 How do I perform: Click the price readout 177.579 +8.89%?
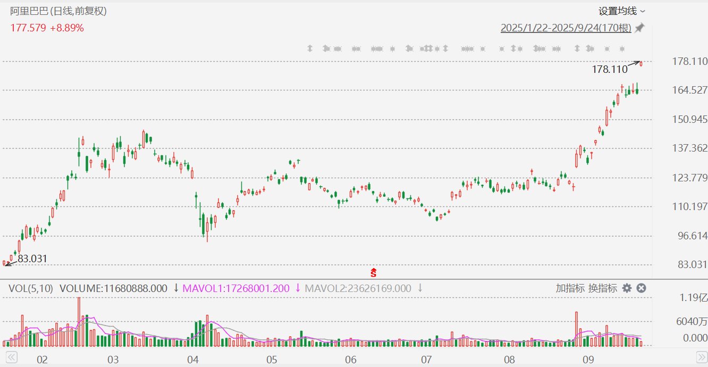[x=47, y=28]
